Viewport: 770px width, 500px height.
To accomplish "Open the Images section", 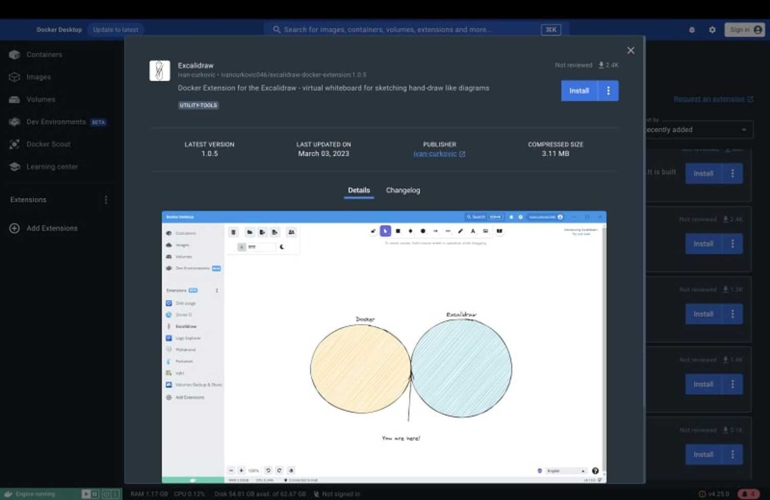I will 37,77.
